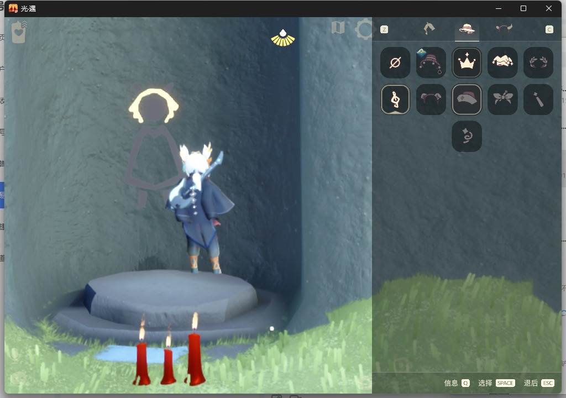Click the 信息 Q info button
The image size is (566, 398).
point(457,383)
